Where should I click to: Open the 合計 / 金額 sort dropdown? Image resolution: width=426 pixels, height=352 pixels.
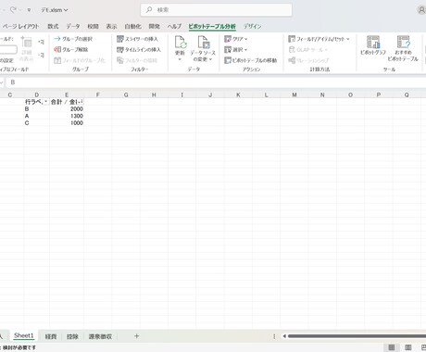[81, 102]
